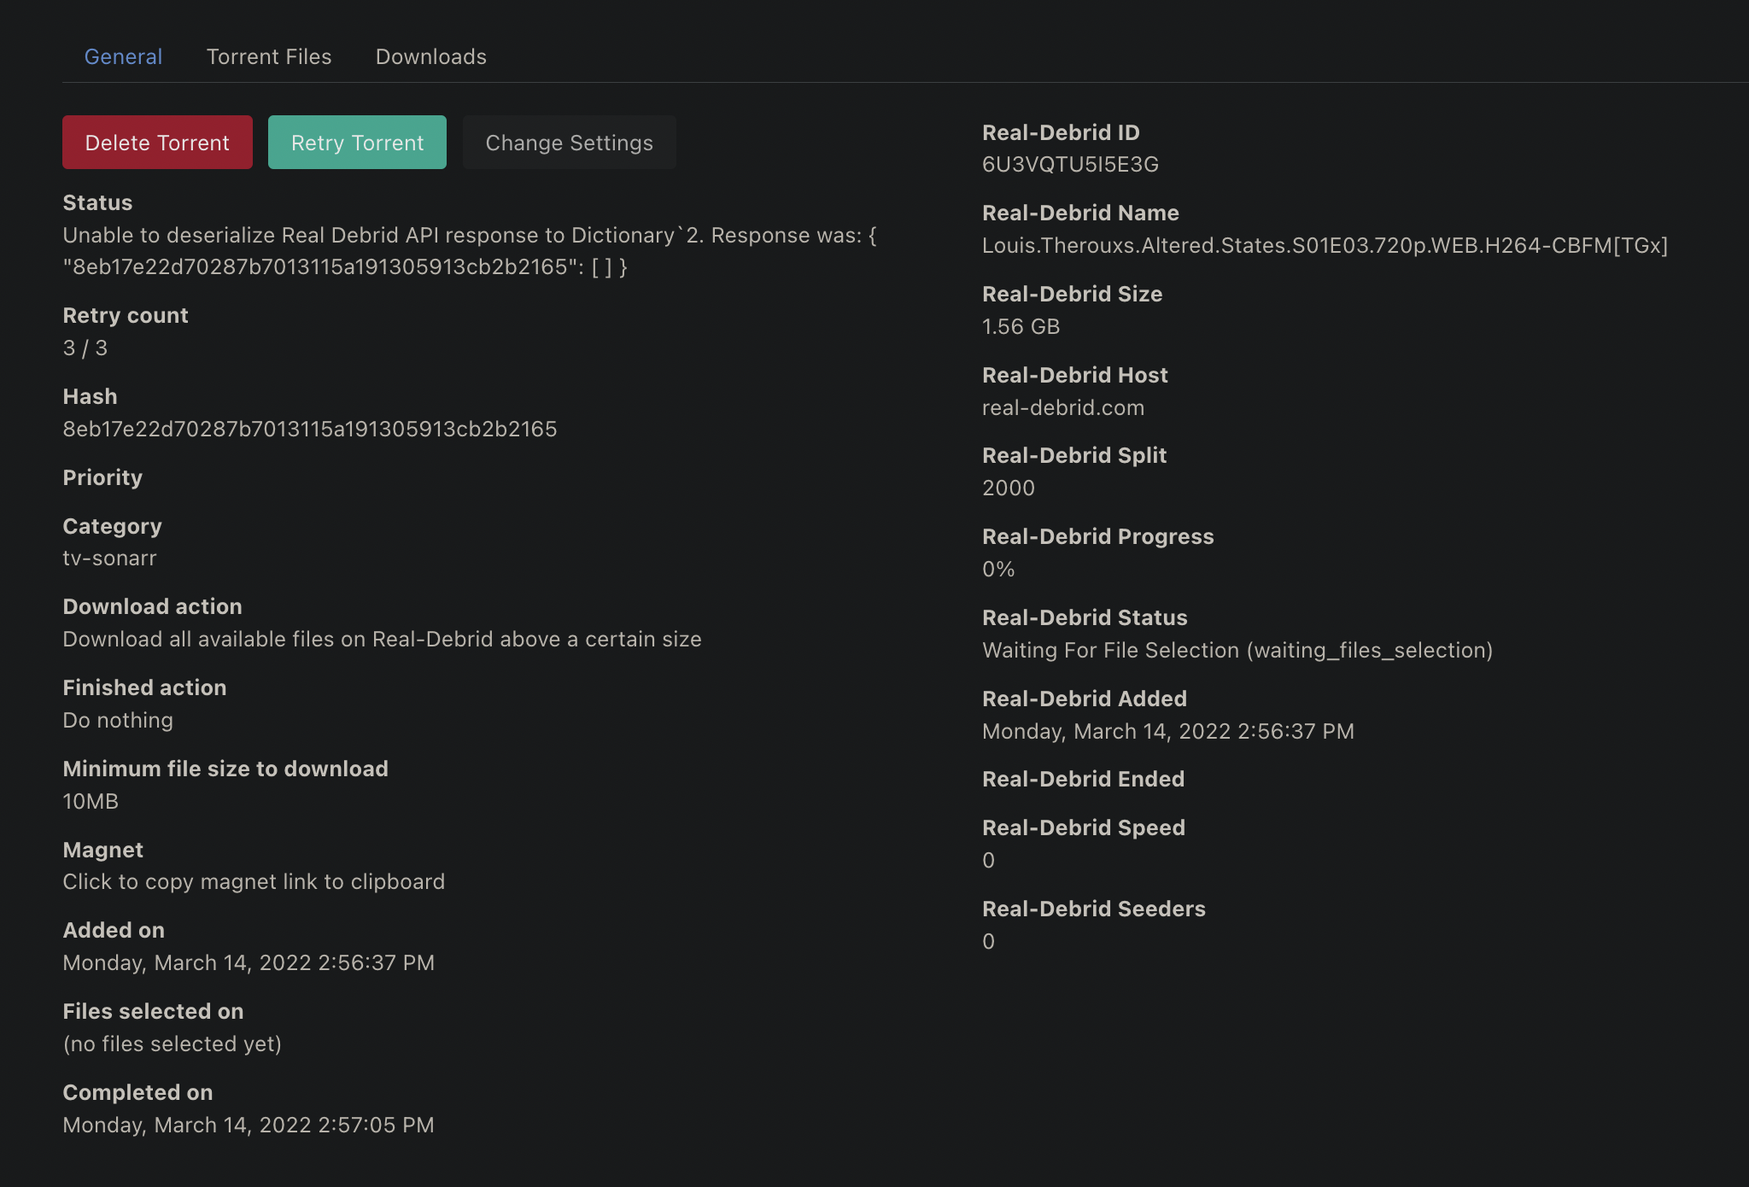Select the tv-sonarr category value
This screenshot has height=1187, width=1749.
click(x=110, y=558)
